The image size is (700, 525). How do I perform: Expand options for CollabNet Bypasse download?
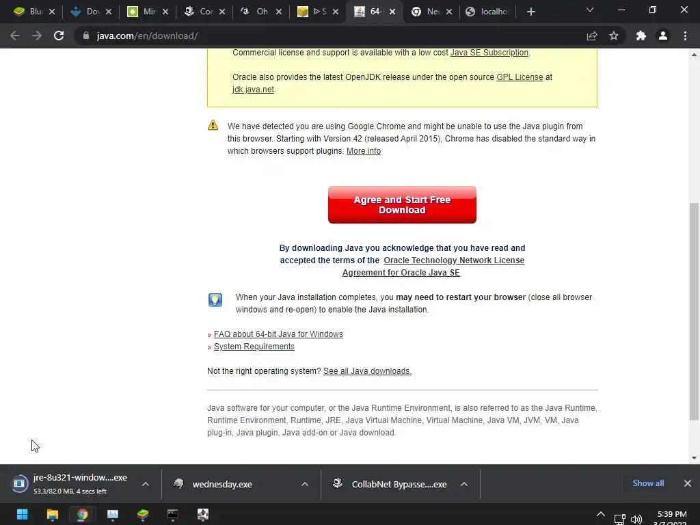[464, 484]
